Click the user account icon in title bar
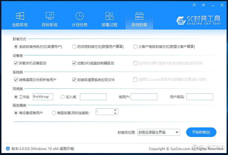Image resolution: width=228 pixels, height=155 pixels. coord(194,5)
